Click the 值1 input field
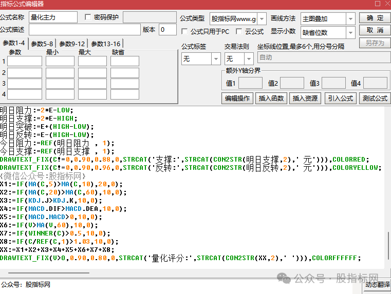 (x=250, y=83)
